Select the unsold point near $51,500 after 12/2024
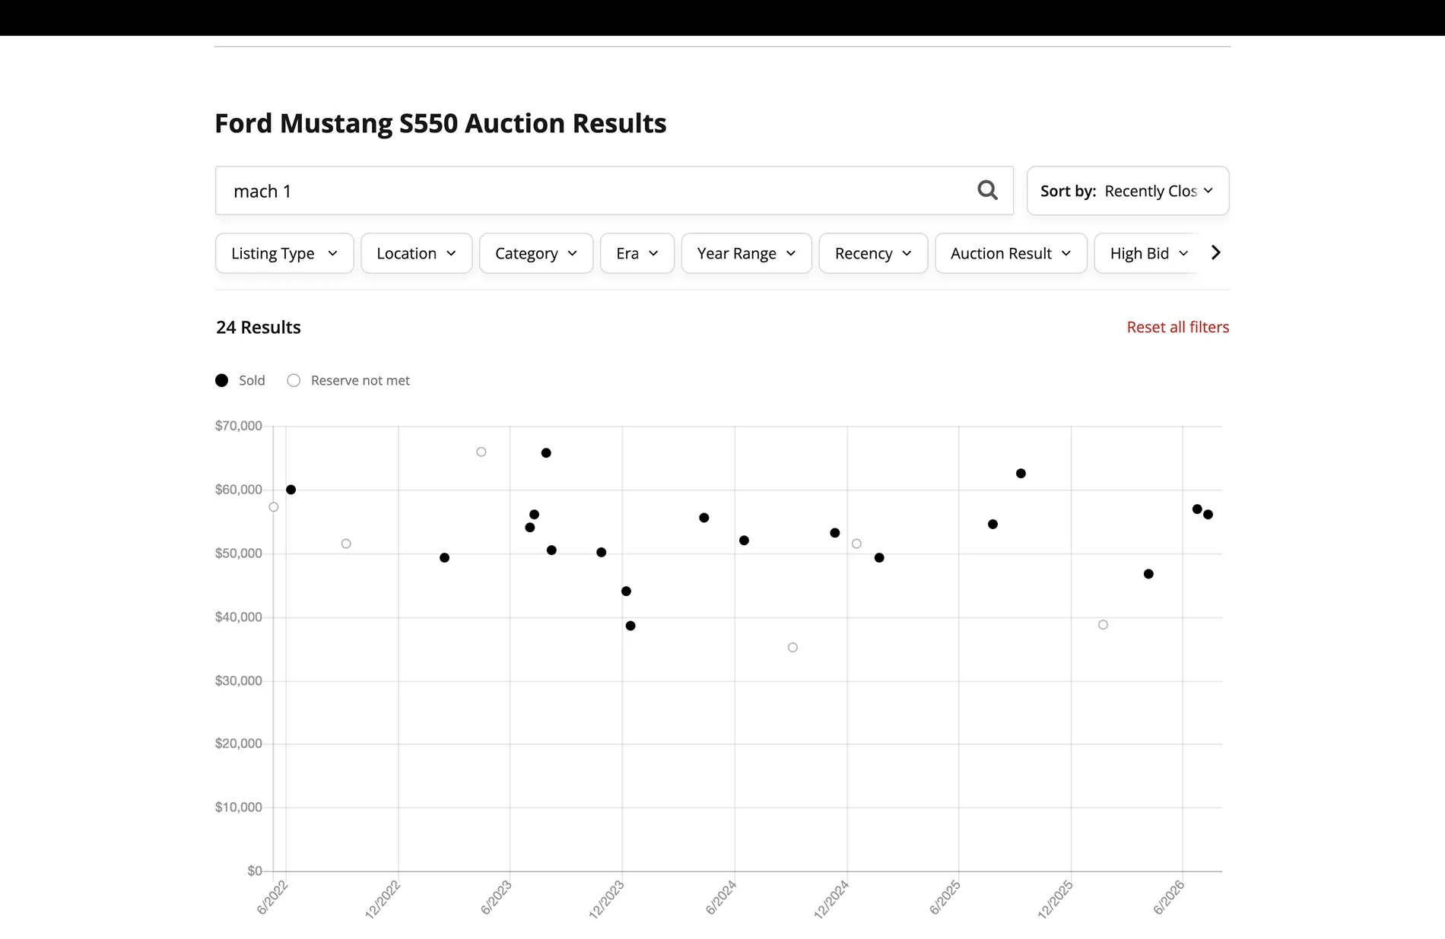This screenshot has width=1445, height=939. [856, 544]
